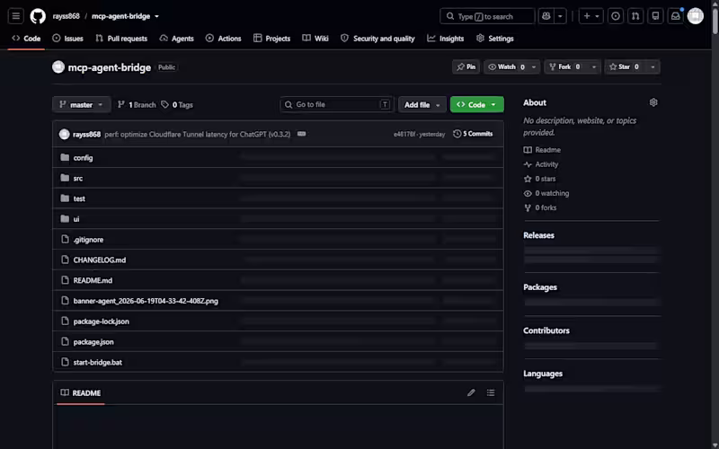This screenshot has width=719, height=449.
Task: Open the Insights tab
Action: pos(446,39)
